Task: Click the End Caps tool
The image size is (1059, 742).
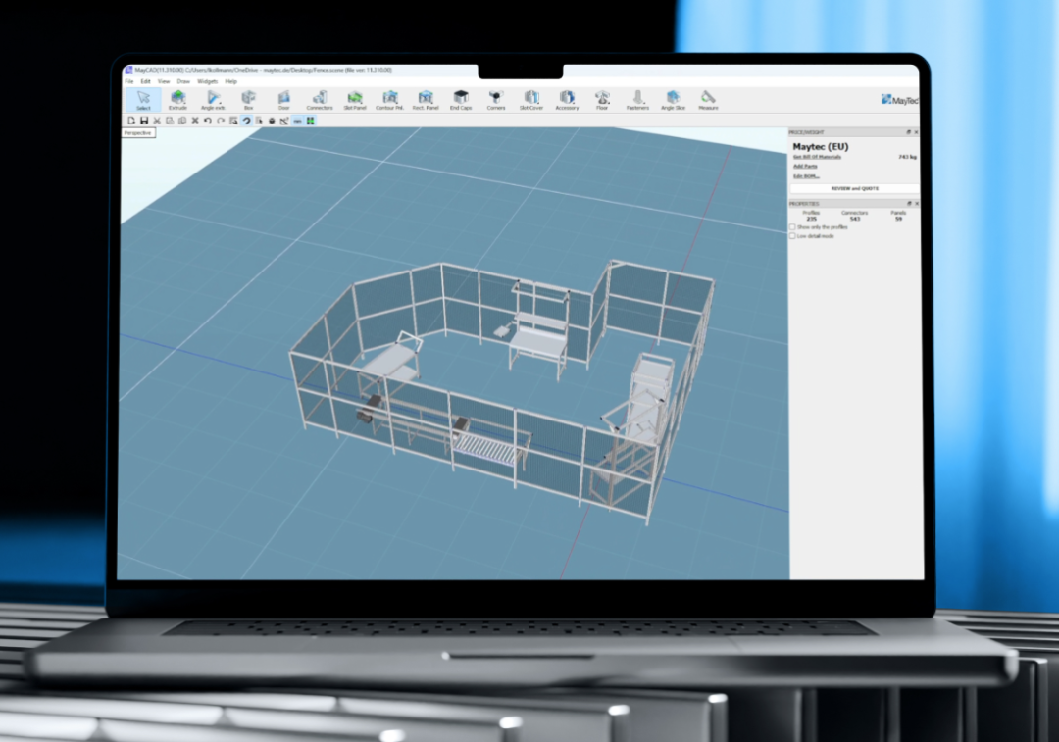Action: tap(461, 100)
